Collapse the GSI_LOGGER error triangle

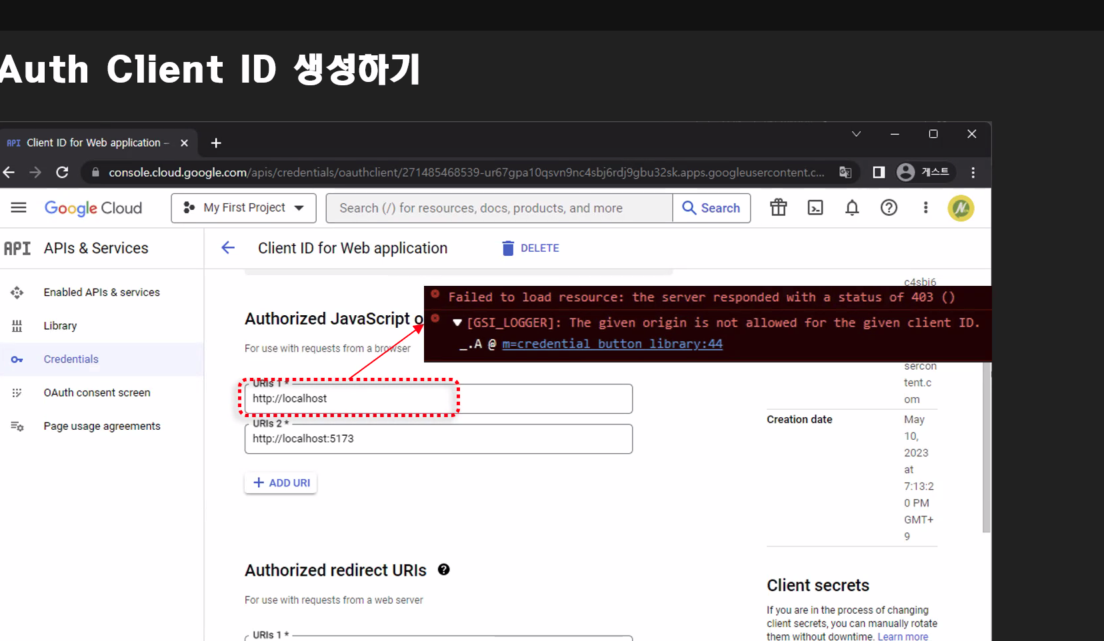click(457, 322)
